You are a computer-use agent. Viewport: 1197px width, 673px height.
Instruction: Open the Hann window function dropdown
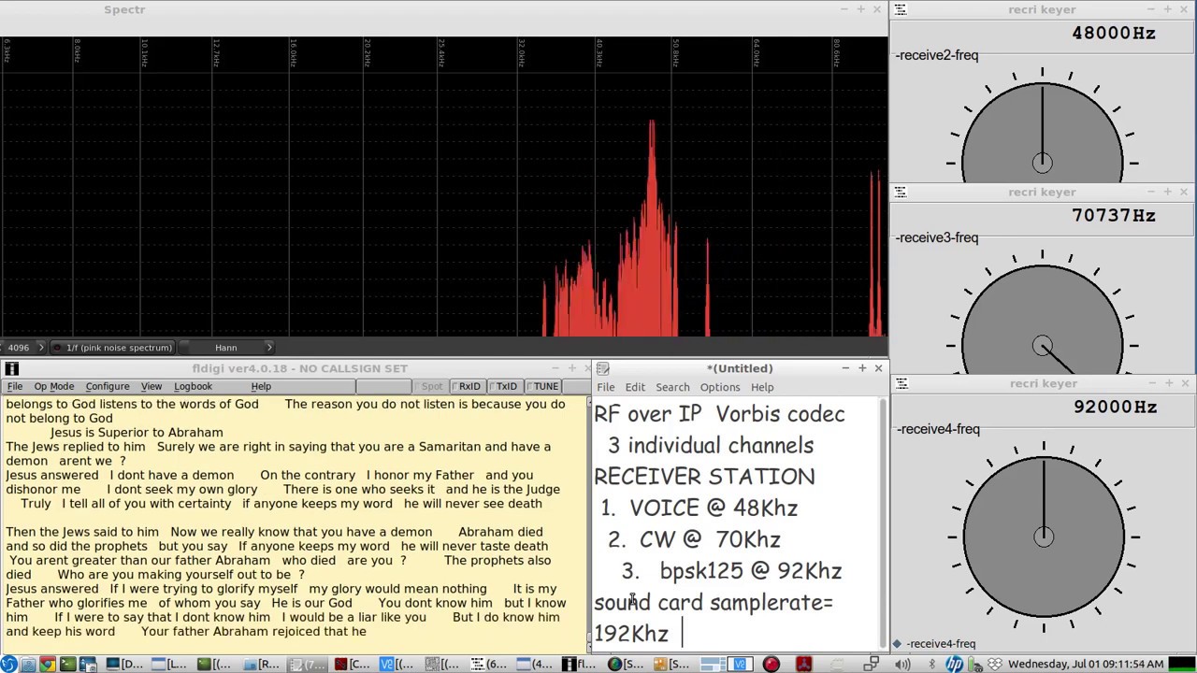pyautogui.click(x=225, y=348)
